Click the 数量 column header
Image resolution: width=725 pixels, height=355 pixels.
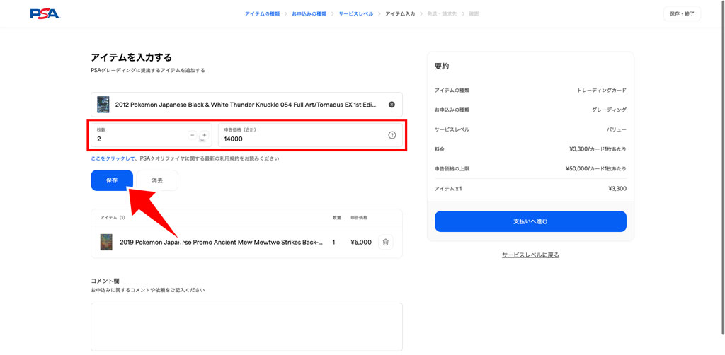(336, 217)
